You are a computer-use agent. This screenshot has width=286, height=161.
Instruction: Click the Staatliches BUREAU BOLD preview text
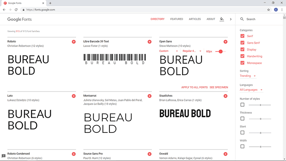[185, 114]
